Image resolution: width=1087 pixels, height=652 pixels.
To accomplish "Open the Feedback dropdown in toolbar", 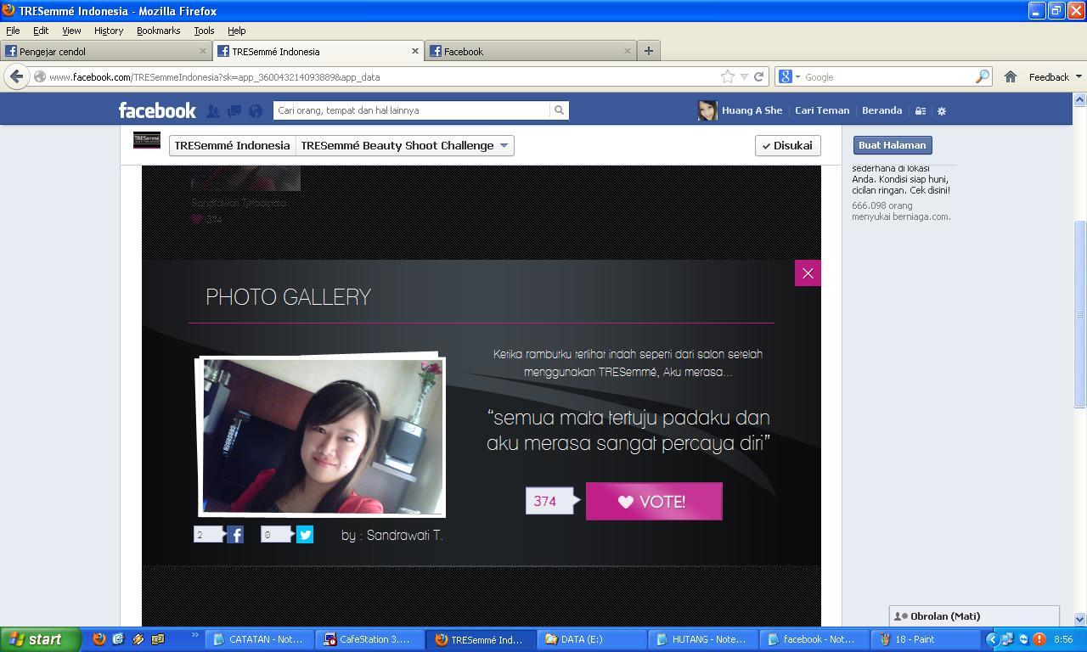I will coord(1055,76).
